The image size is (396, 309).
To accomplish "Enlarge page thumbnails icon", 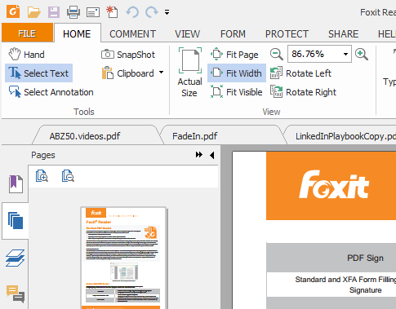I will click(42, 176).
